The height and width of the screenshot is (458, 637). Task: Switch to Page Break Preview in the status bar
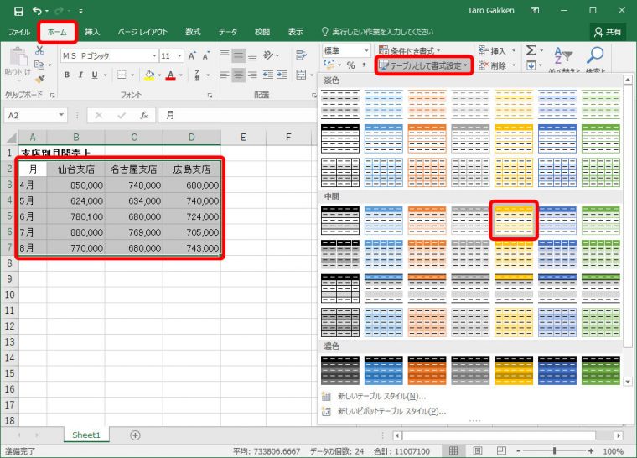(x=502, y=450)
